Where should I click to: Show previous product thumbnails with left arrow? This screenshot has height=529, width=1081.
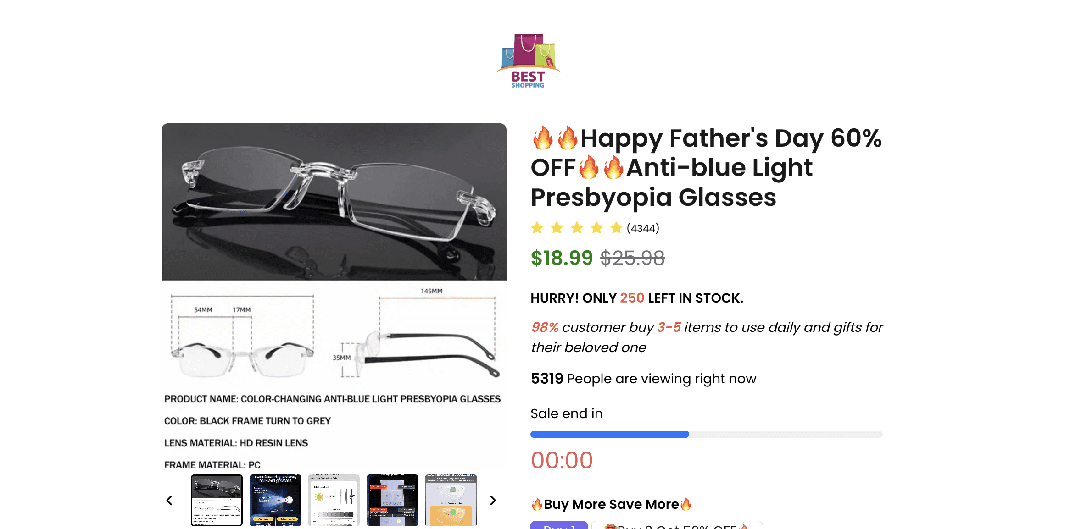(x=169, y=500)
